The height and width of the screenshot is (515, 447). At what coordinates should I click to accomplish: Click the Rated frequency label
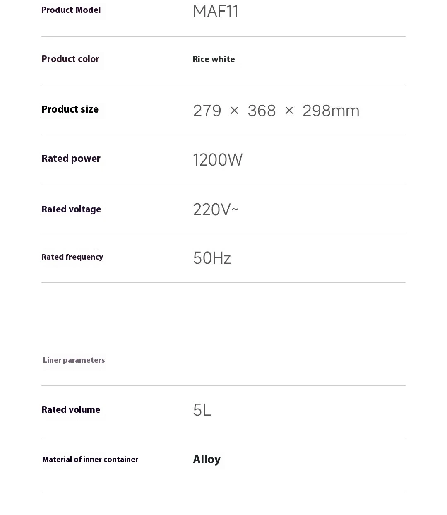(72, 257)
